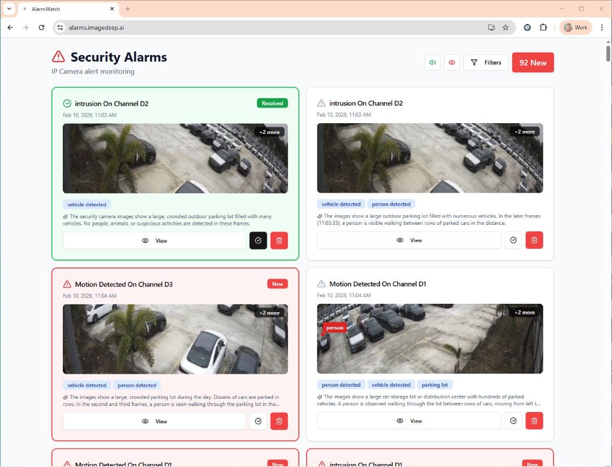This screenshot has width=612, height=467.
Task: Delete the Motion Detected Channel D1 alarm
Action: point(534,421)
